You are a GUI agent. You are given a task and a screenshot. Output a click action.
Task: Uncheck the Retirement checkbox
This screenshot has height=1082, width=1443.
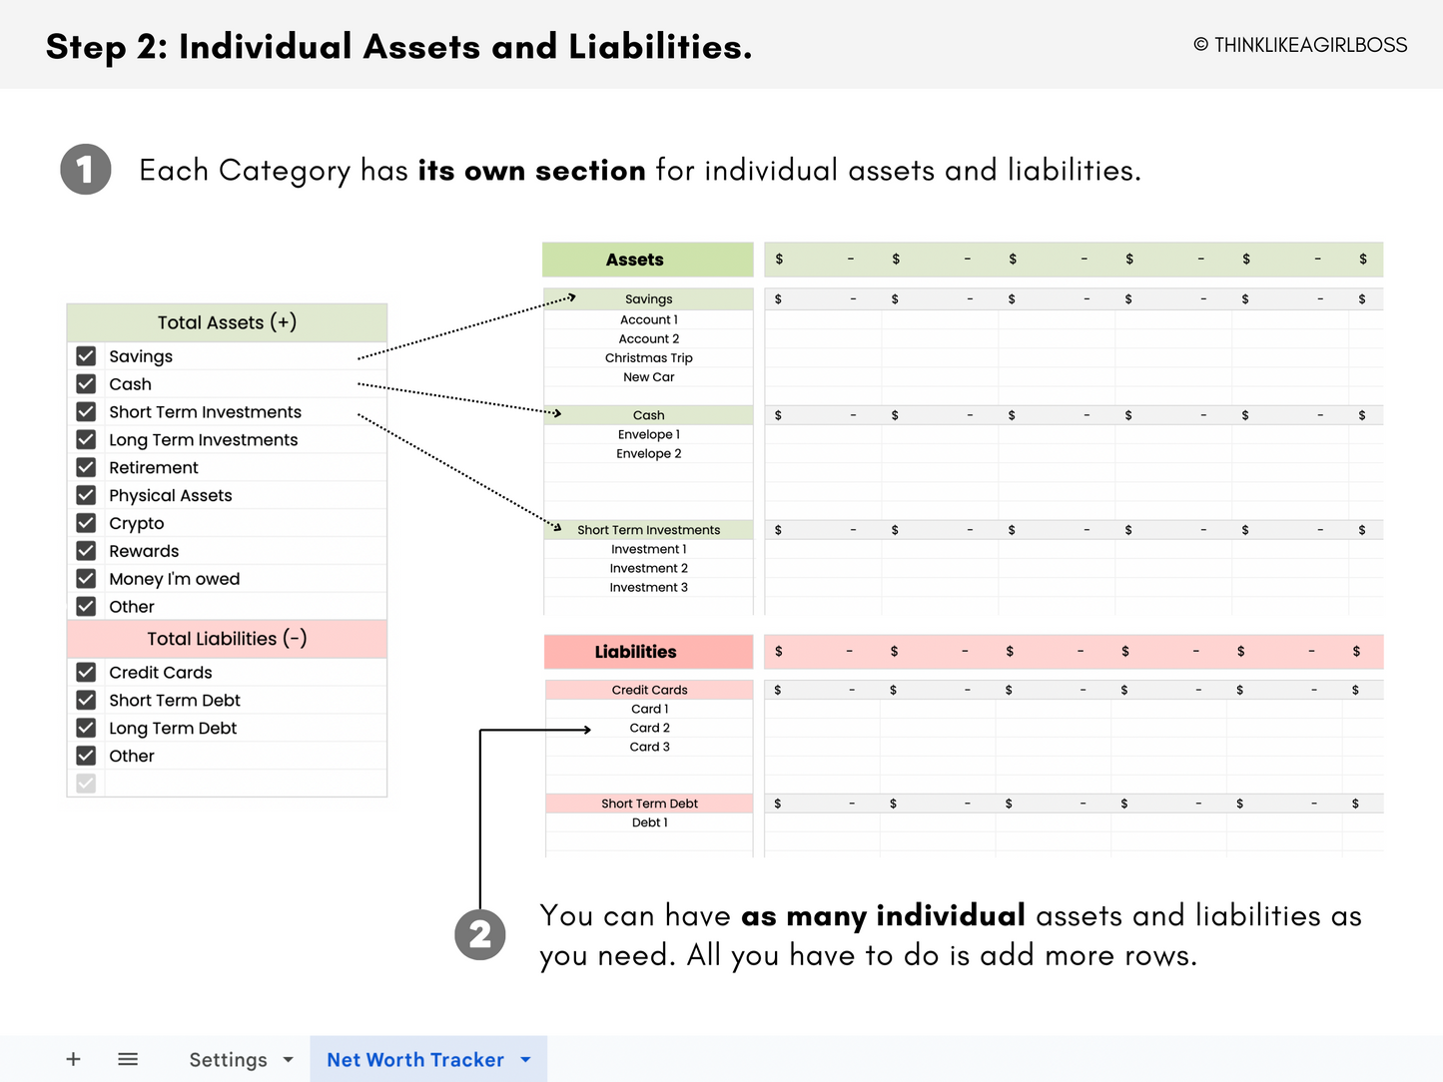(x=86, y=467)
